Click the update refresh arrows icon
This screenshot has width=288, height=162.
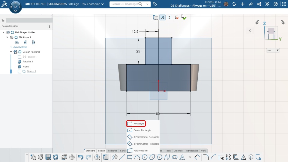(x=56, y=157)
